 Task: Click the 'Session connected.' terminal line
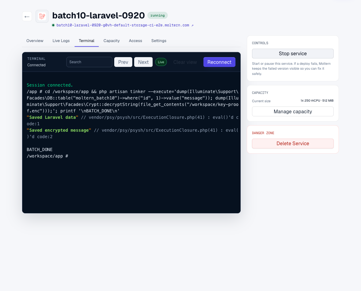coord(50,85)
